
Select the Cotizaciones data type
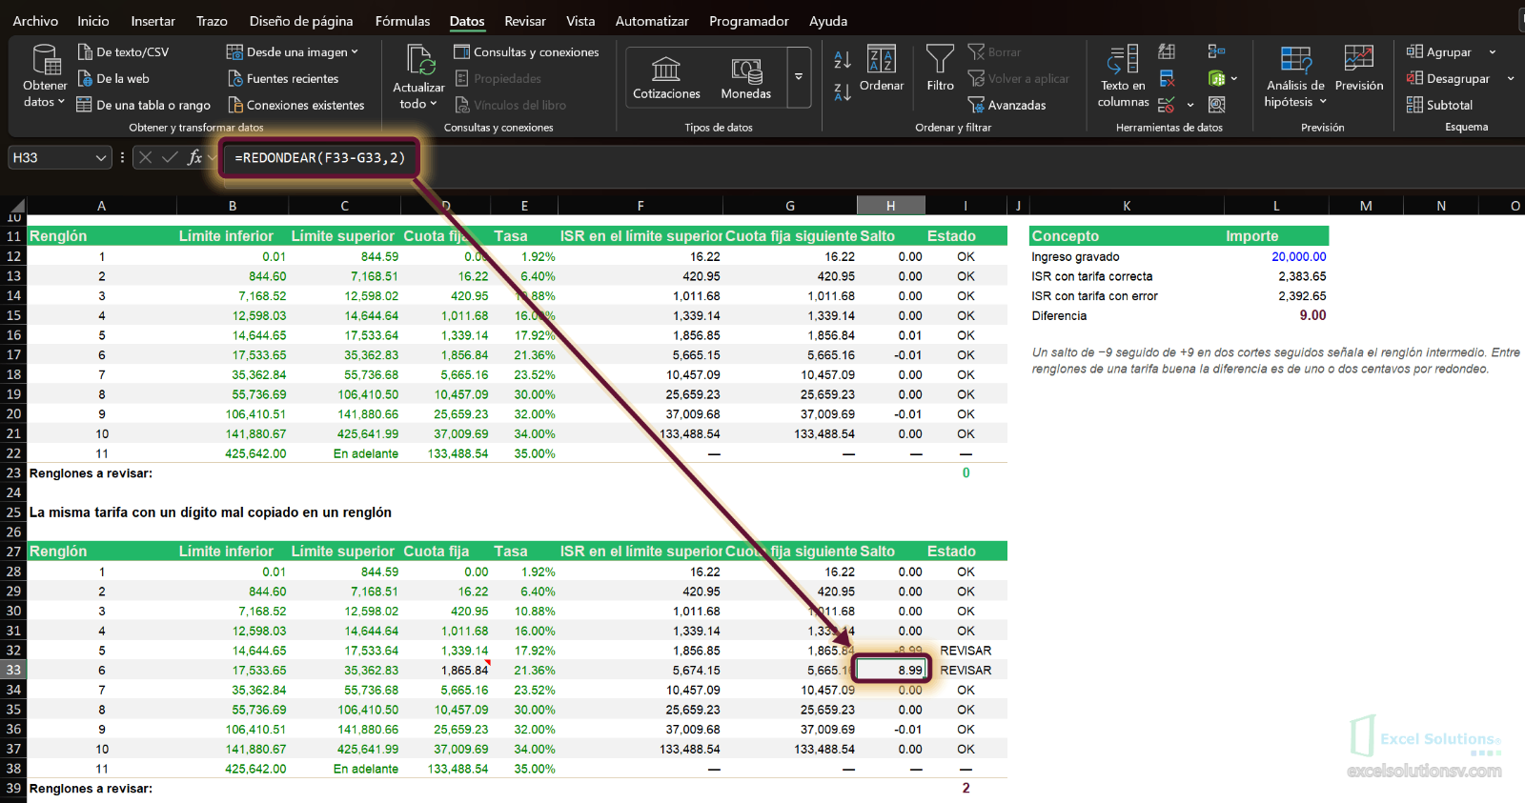666,78
